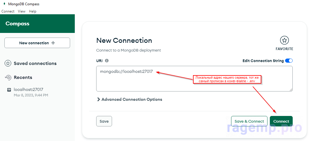Screen dimensions: 310x141
Task: Click the Save button
Action: click(x=104, y=121)
